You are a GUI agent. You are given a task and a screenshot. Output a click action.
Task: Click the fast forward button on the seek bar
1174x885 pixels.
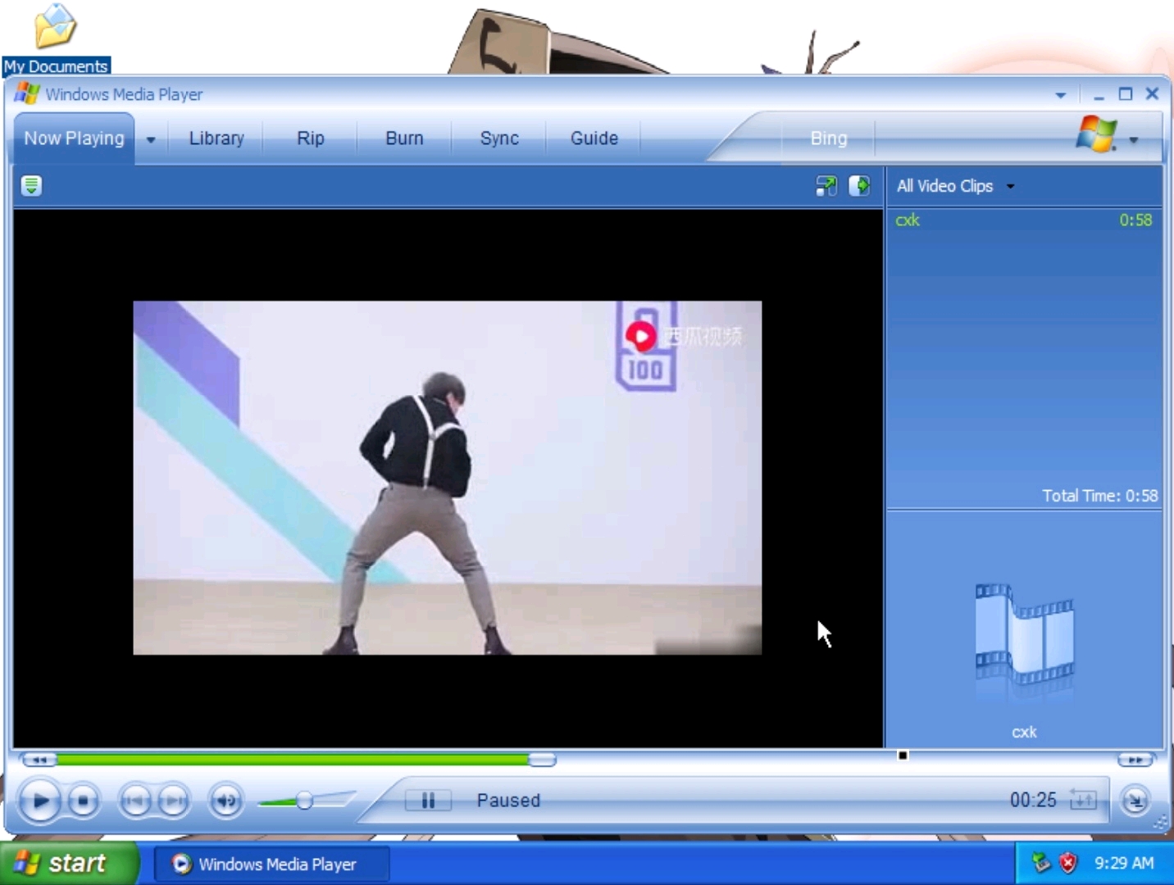(x=1135, y=760)
